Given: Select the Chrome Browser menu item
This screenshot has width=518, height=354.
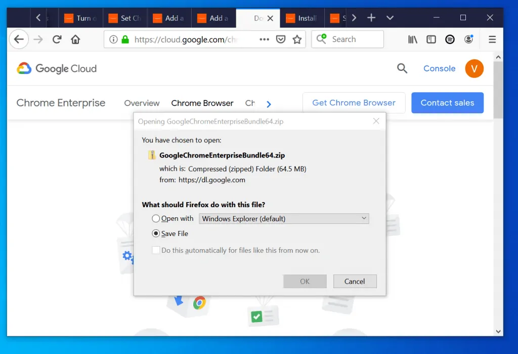Looking at the screenshot, I should [x=202, y=103].
